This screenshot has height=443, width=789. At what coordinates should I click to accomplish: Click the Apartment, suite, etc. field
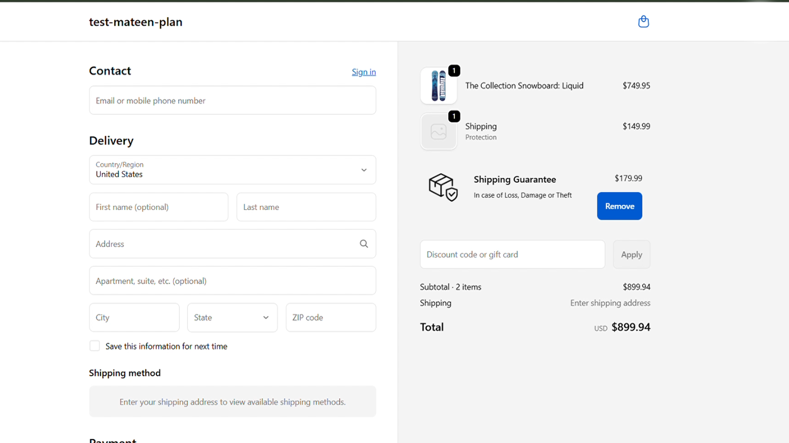[x=232, y=281]
